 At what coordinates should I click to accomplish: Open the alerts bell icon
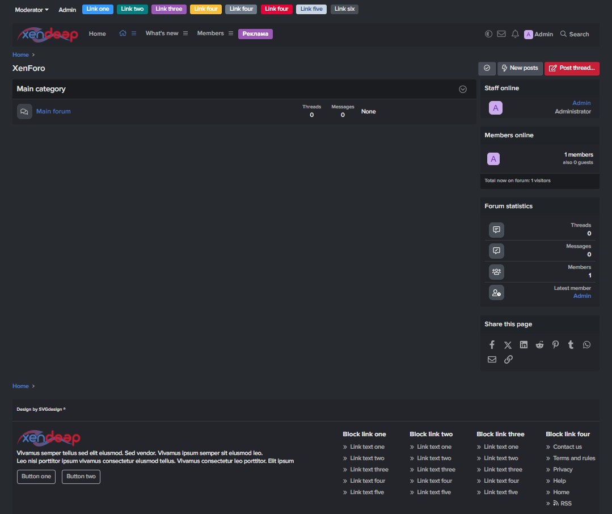515,34
